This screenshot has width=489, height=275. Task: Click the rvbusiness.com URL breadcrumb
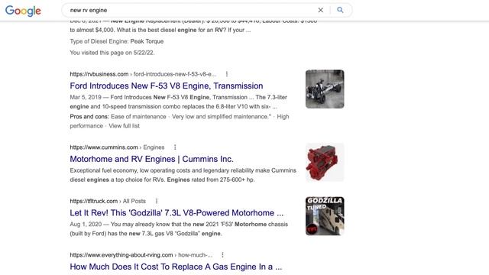[143, 74]
